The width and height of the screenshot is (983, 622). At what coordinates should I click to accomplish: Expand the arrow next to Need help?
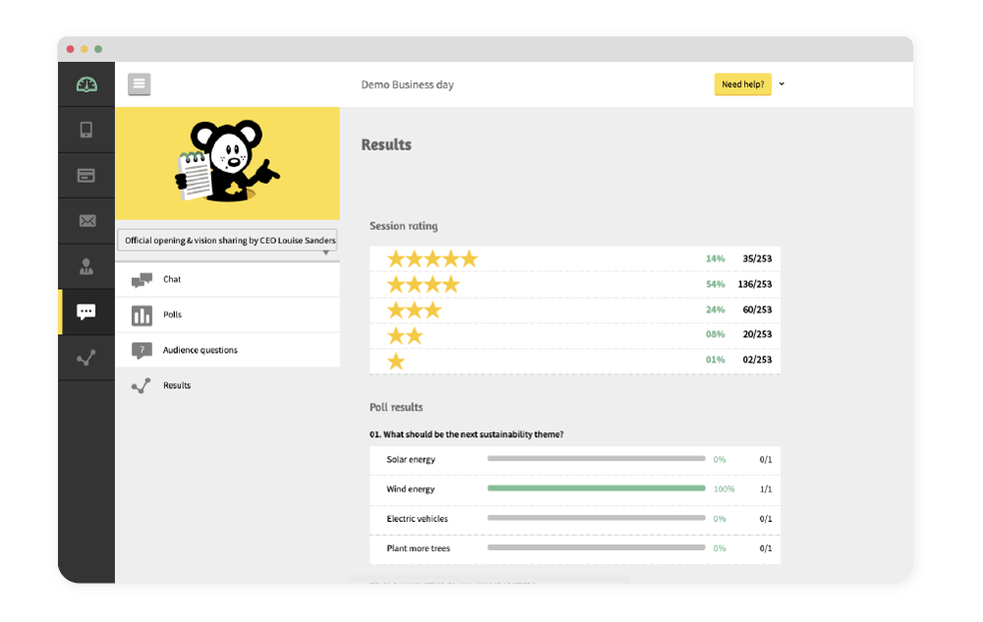click(x=781, y=84)
